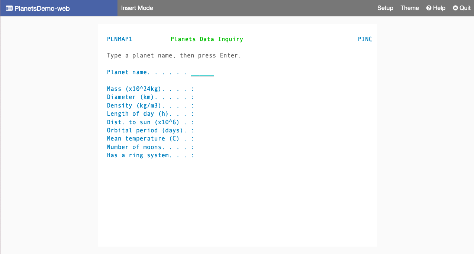
Task: Open the Theme menu
Action: coord(409,8)
